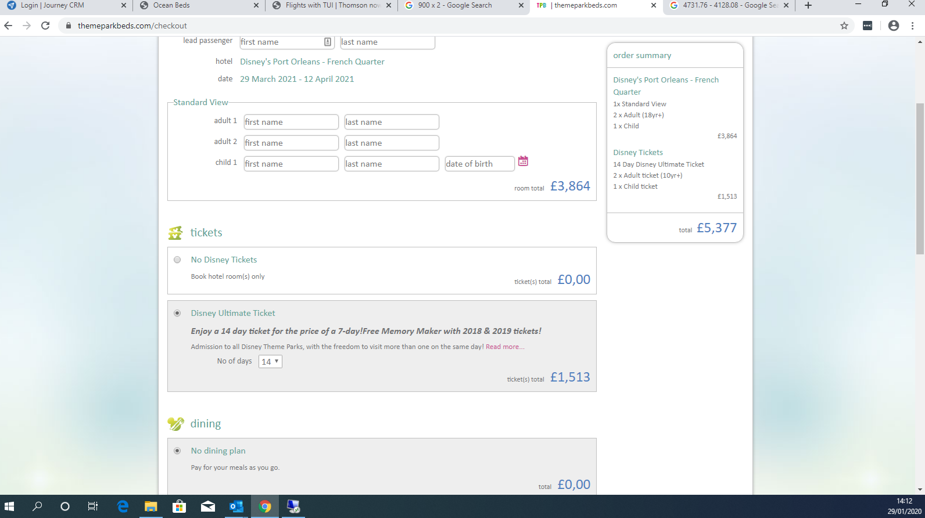Screen dimensions: 925x518
Task: Click the Disney Ultimate Ticket title
Action: click(233, 313)
